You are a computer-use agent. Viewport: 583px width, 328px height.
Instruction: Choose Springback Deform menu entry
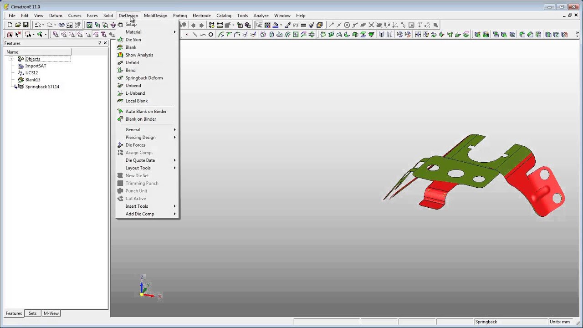pyautogui.click(x=147, y=78)
